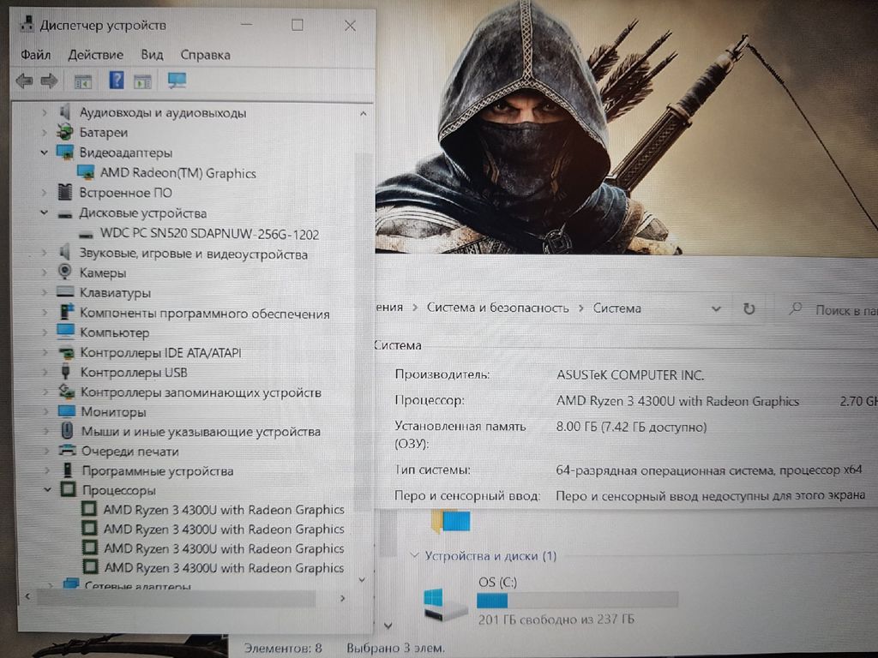878x658 pixels.
Task: Click the Forward arrow in Device Manager toolbar
Action: [x=49, y=81]
